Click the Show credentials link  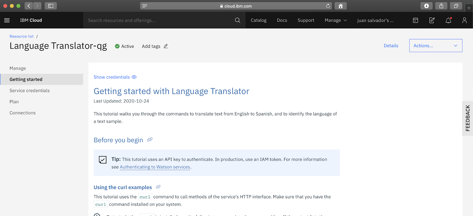[112, 77]
